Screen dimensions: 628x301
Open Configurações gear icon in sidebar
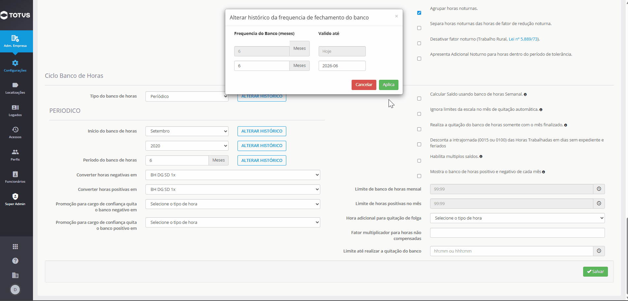[x=15, y=63]
